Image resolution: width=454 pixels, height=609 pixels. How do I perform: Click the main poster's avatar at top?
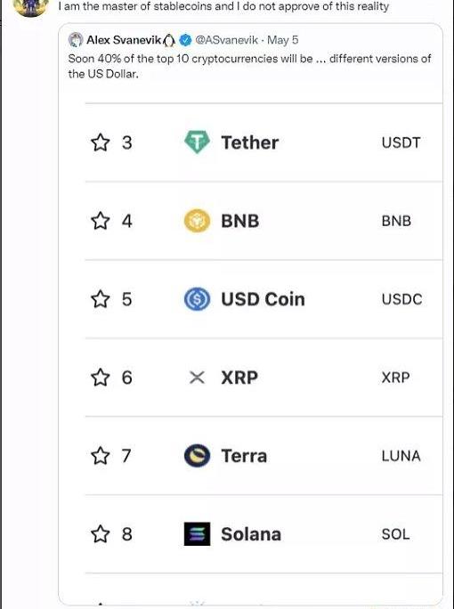[x=30, y=7]
